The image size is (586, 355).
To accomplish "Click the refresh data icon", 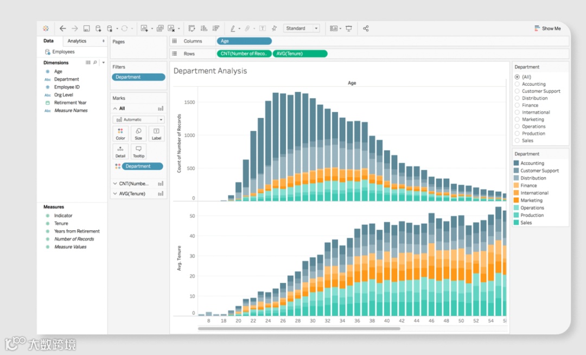I will tap(124, 28).
